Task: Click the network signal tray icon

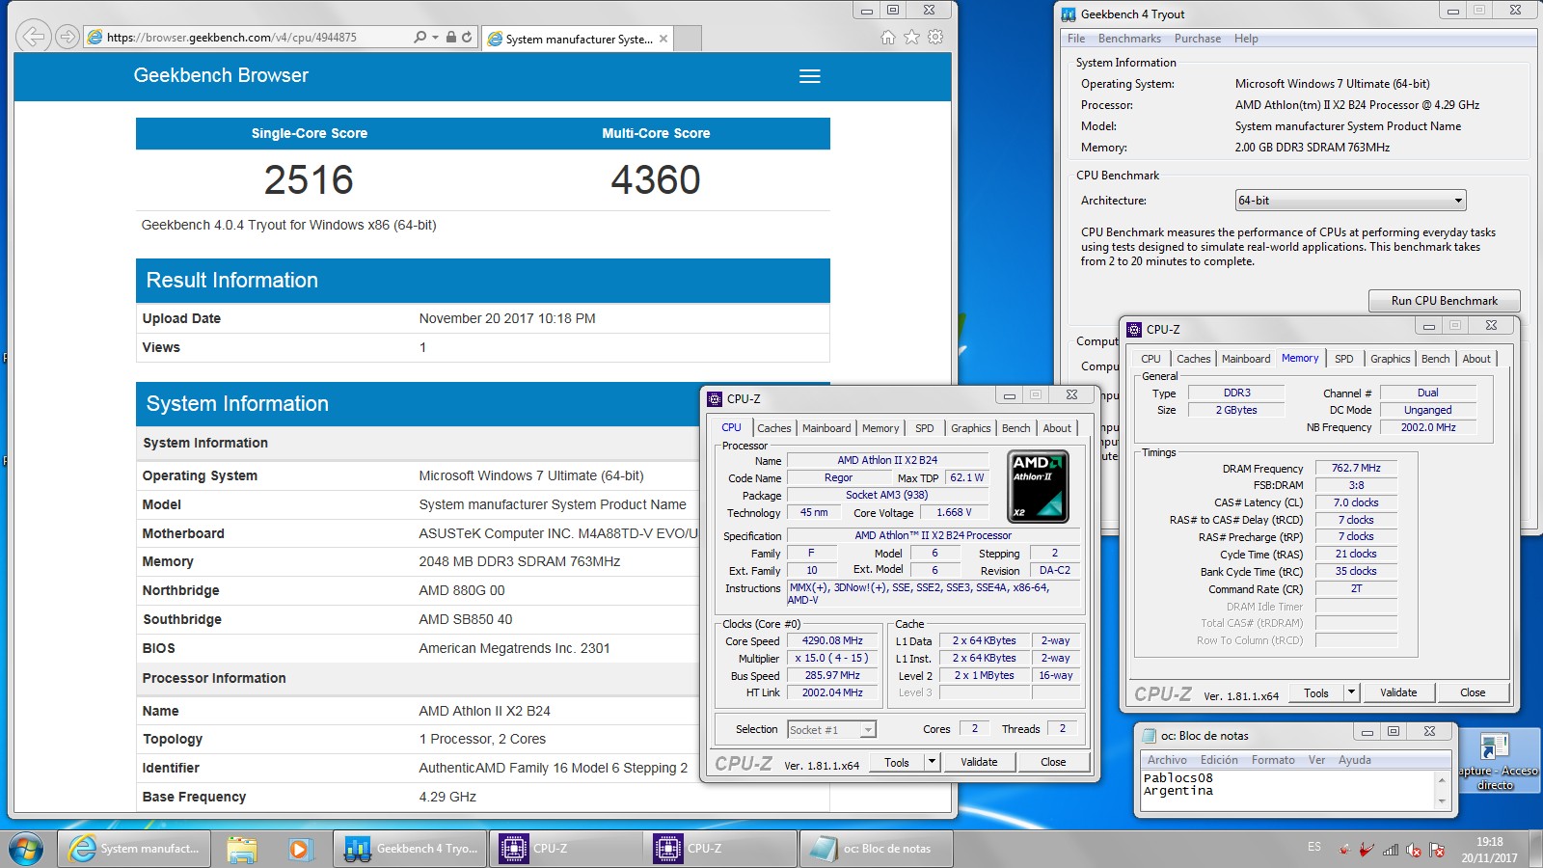Action: pyautogui.click(x=1391, y=850)
